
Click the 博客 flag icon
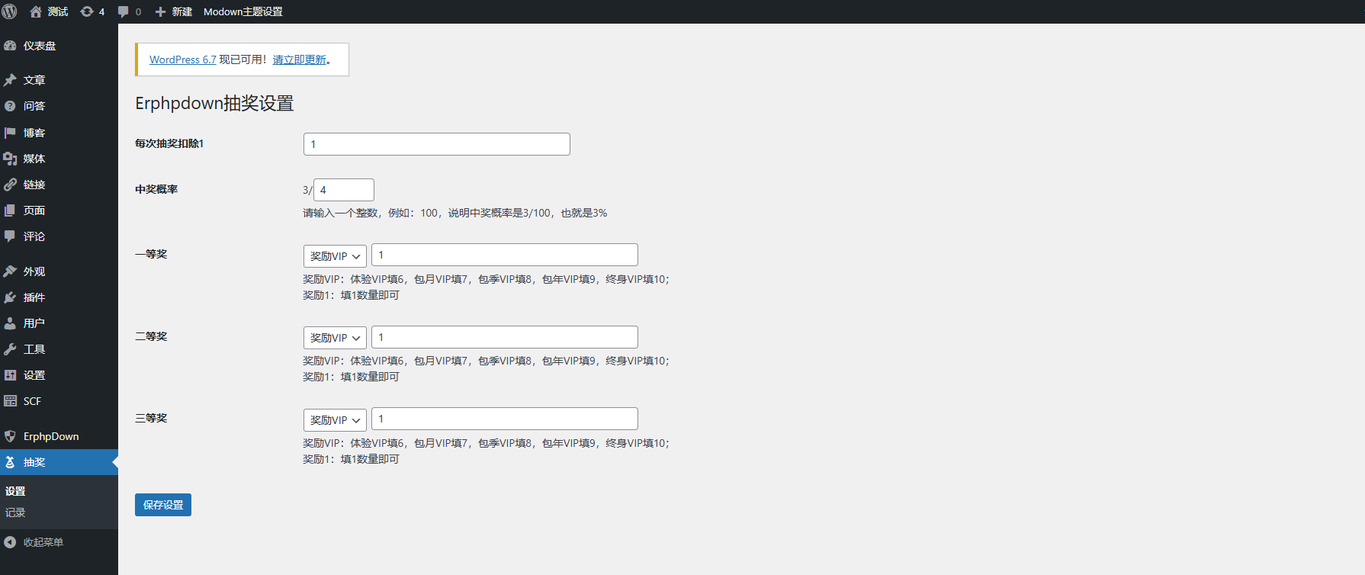(x=10, y=133)
